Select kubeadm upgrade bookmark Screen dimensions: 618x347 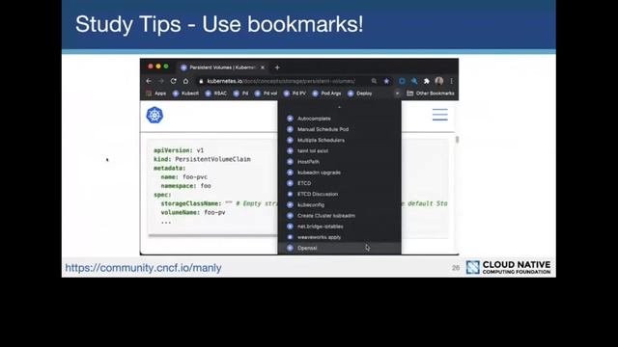coord(339,173)
